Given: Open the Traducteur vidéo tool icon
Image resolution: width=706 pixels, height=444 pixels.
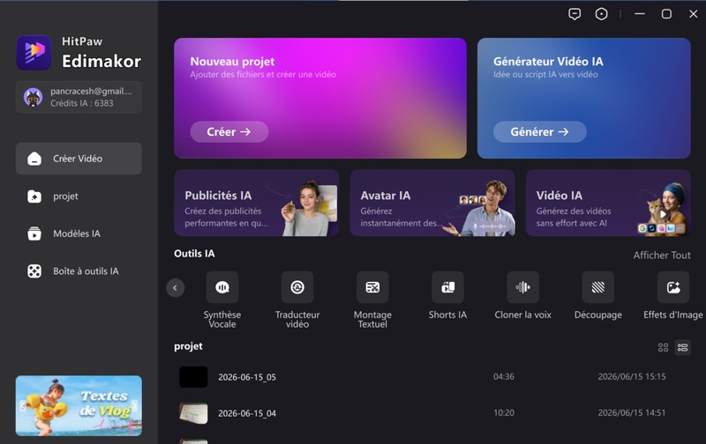Looking at the screenshot, I should [297, 287].
